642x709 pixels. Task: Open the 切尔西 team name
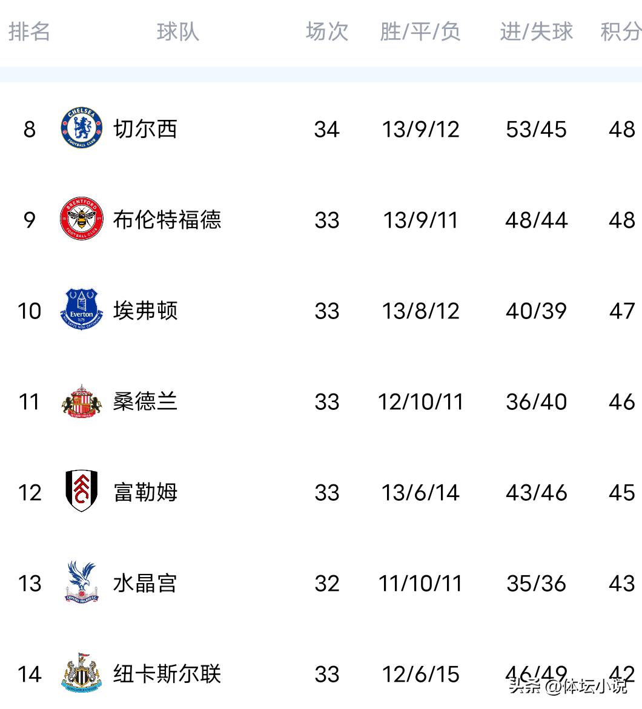[x=145, y=129]
